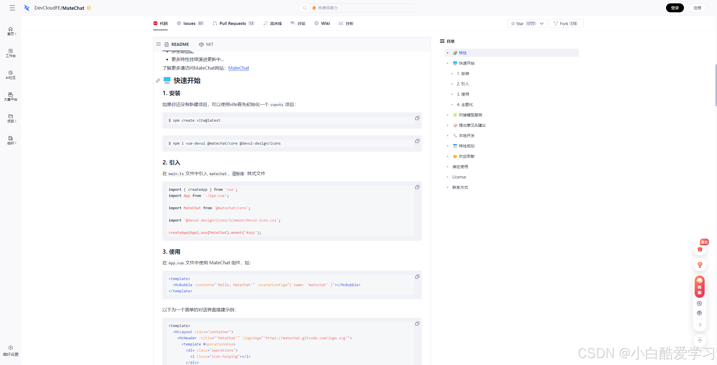Copy the main.ts import code block
Screen dimensions: 717x365
coord(417,187)
